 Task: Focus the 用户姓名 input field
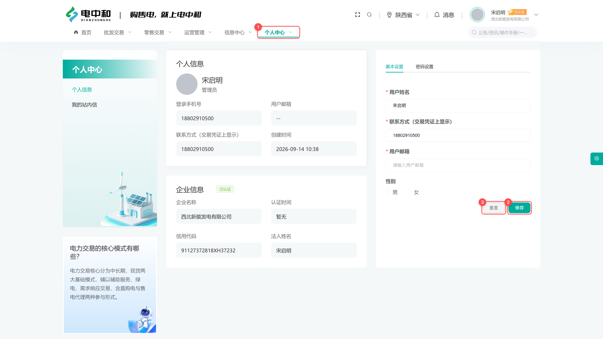coord(458,106)
